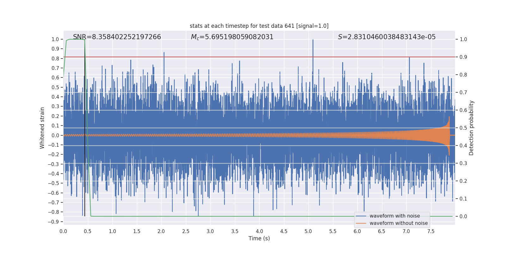Click "waveform with noise" legend entry text
The width and height of the screenshot is (506, 253).
(395, 216)
